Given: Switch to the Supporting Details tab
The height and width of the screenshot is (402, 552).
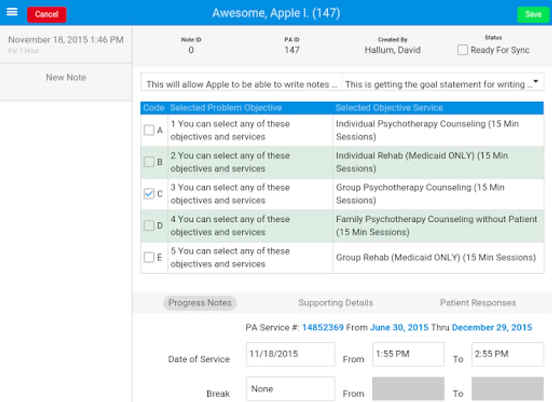Looking at the screenshot, I should [x=336, y=303].
